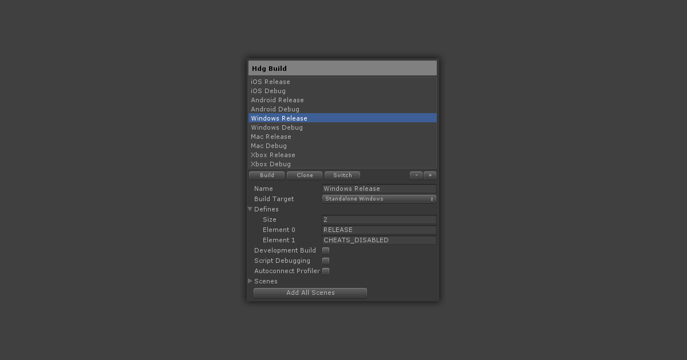The height and width of the screenshot is (360, 687).
Task: Select the Android Debug build configuration
Action: click(x=275, y=109)
